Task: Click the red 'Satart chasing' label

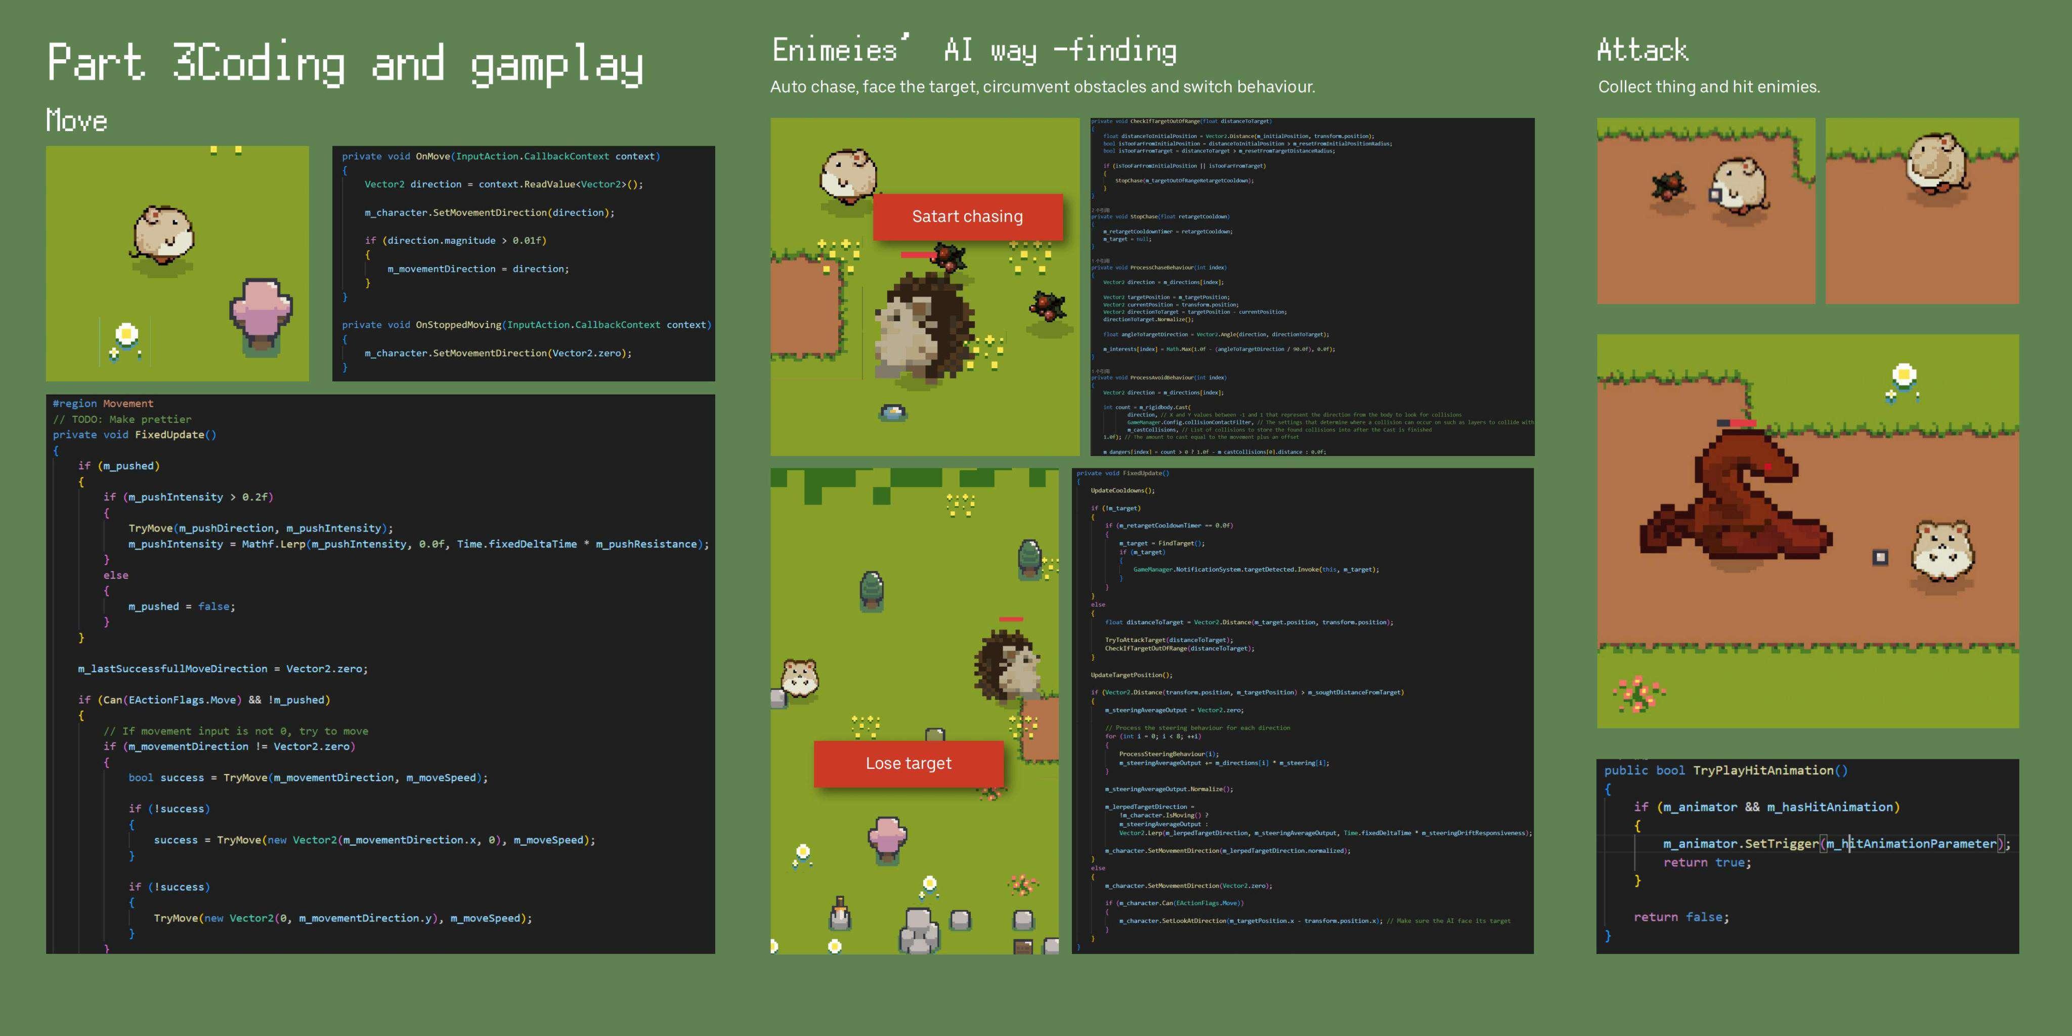Action: coord(967,217)
